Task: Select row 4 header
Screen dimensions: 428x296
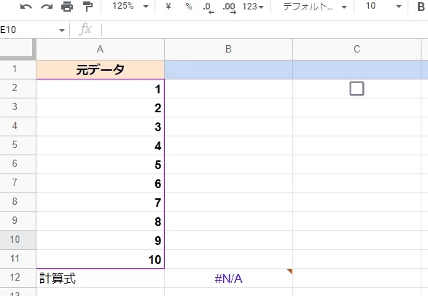Action: [x=17, y=126]
